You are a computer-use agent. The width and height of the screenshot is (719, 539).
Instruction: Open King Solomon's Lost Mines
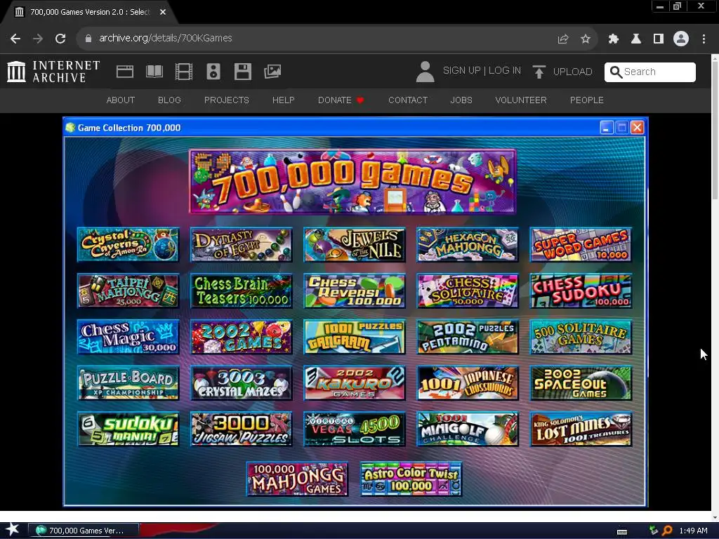581,429
